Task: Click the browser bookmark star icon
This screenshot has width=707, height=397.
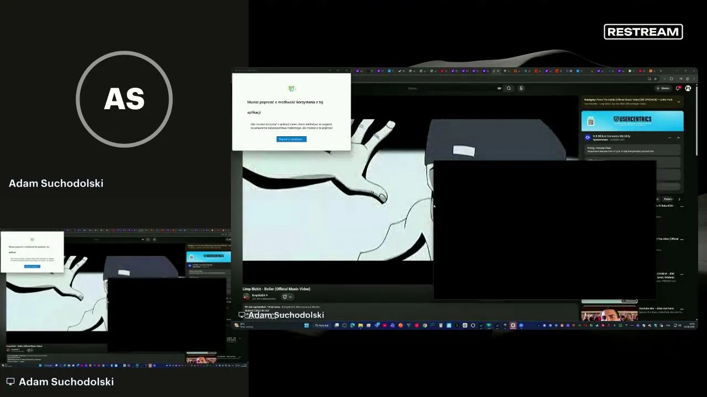Action: (656, 79)
